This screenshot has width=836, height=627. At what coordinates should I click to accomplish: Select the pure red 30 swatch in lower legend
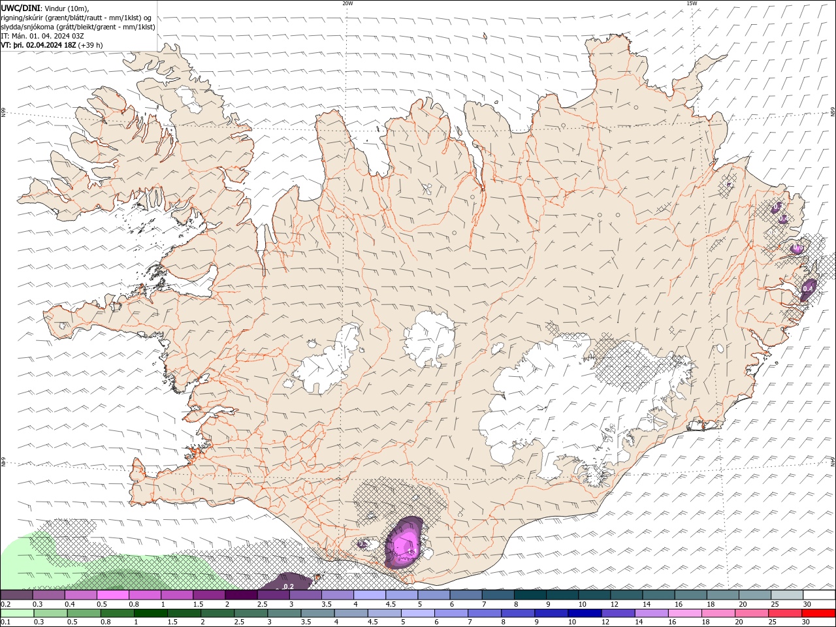(x=818, y=613)
